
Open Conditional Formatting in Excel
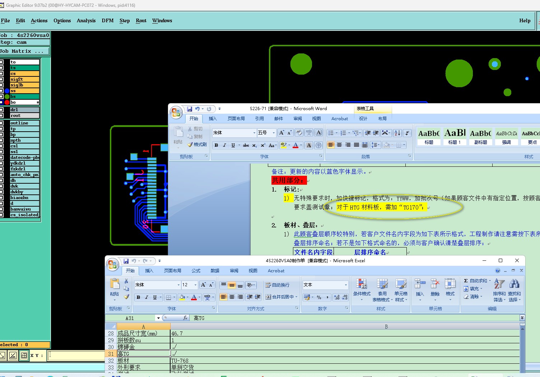362,290
